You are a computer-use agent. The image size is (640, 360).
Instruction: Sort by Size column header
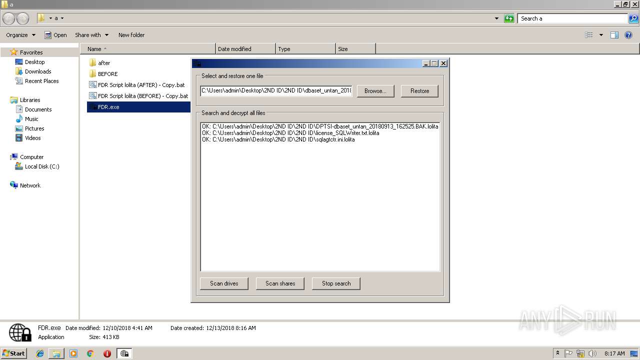point(355,49)
